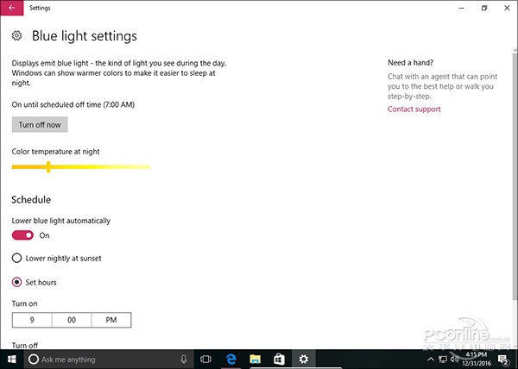The width and height of the screenshot is (518, 369).
Task: Click the Cortana microphone icon
Action: click(x=184, y=359)
